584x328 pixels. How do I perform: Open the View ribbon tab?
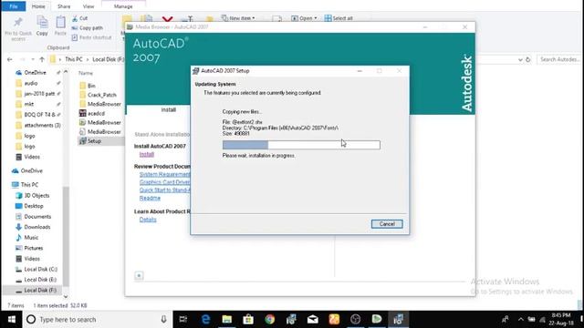pos(89,6)
